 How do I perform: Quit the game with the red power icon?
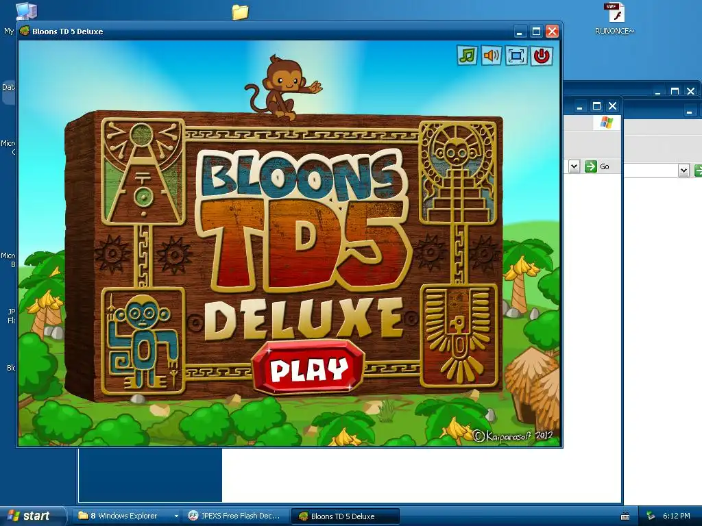point(542,56)
